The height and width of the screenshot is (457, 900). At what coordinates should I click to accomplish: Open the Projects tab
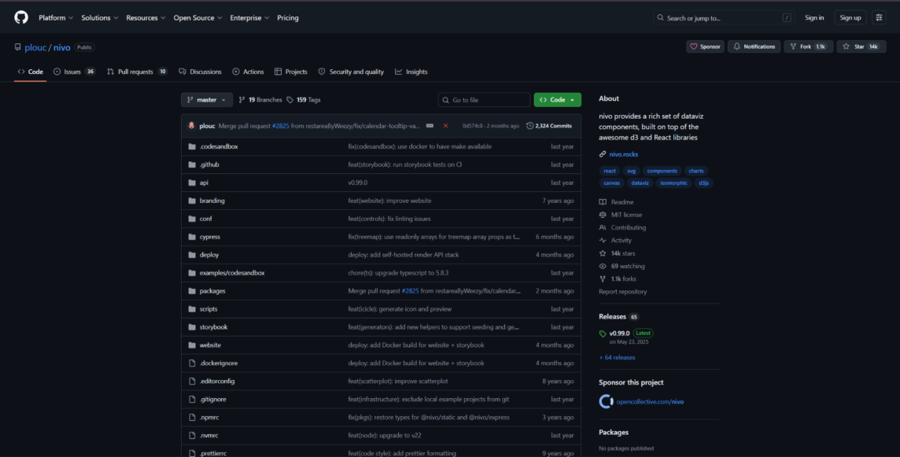click(x=291, y=72)
